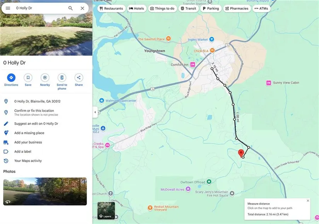The width and height of the screenshot is (319, 224).
Task: Click the red location pin on map
Action: (241, 153)
